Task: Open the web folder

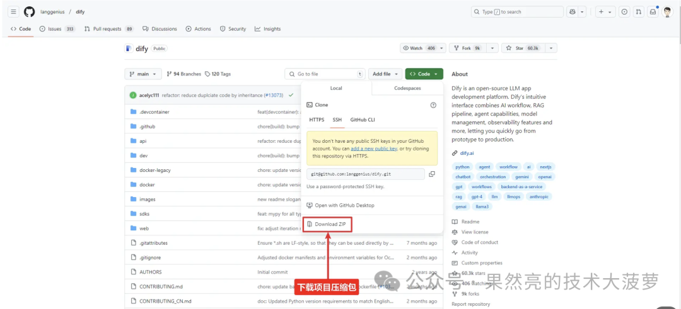Action: [144, 228]
